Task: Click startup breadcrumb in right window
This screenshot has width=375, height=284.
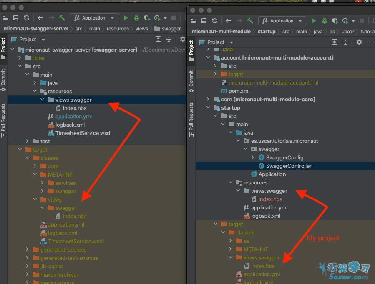Action: tap(267, 32)
